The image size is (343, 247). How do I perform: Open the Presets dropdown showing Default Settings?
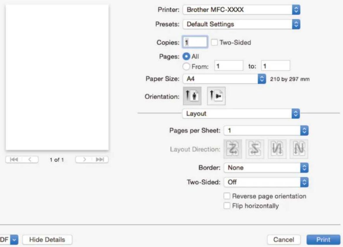click(241, 24)
